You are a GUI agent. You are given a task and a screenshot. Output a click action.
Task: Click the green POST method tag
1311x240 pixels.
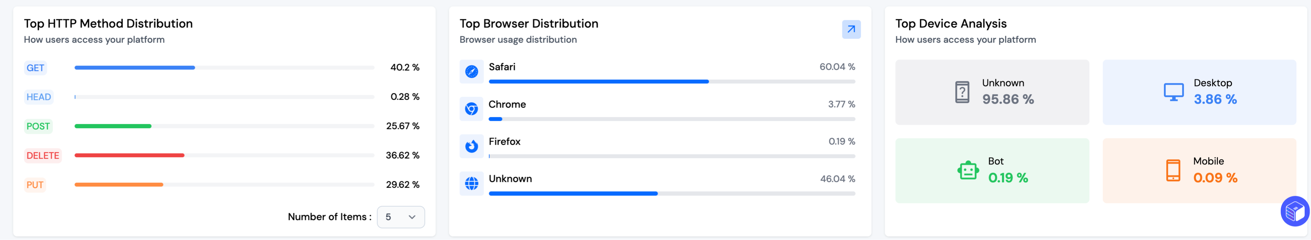38,127
